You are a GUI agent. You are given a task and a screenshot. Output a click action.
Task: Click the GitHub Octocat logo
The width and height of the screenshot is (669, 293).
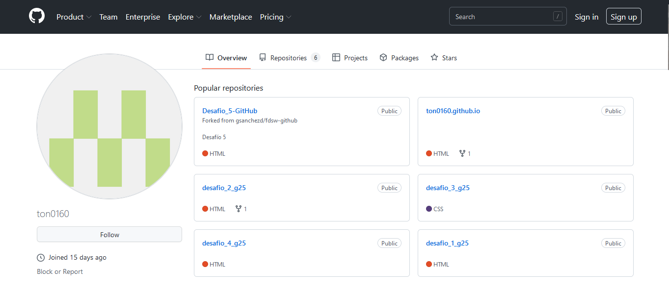(37, 16)
